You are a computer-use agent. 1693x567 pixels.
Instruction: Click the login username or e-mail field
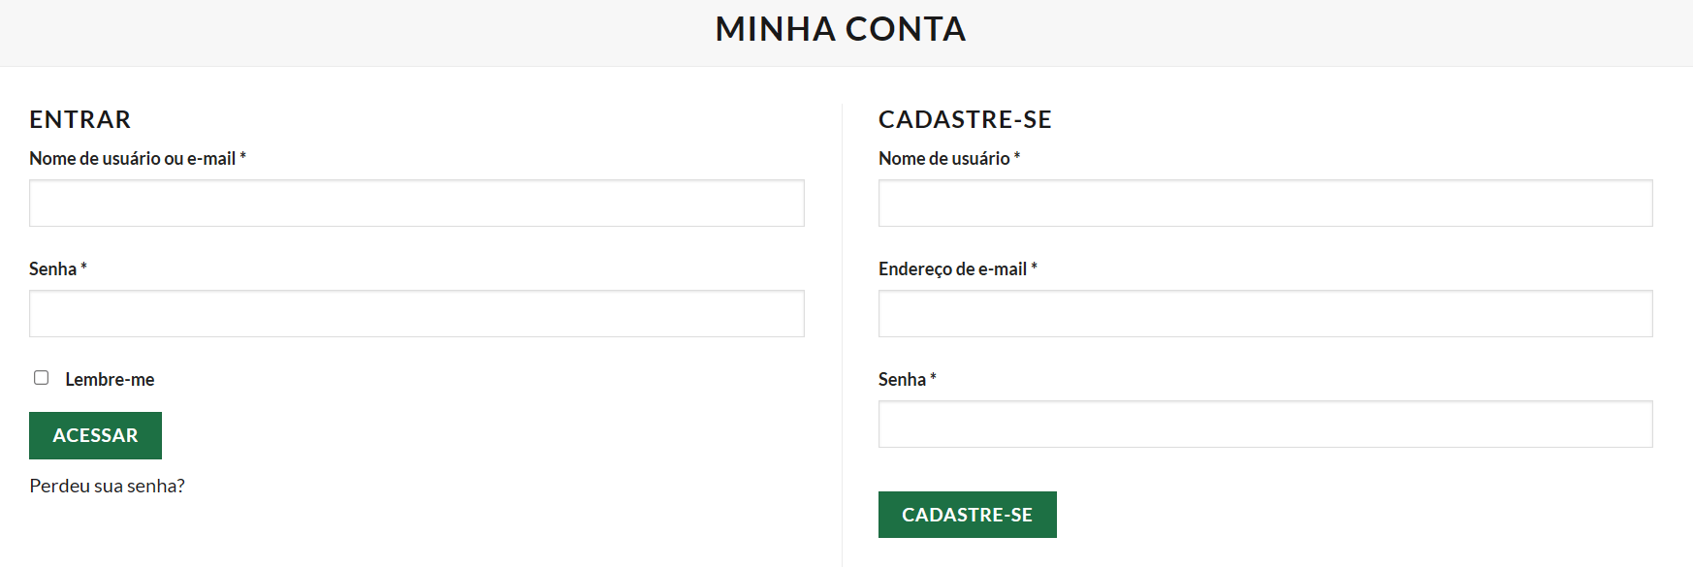click(417, 204)
